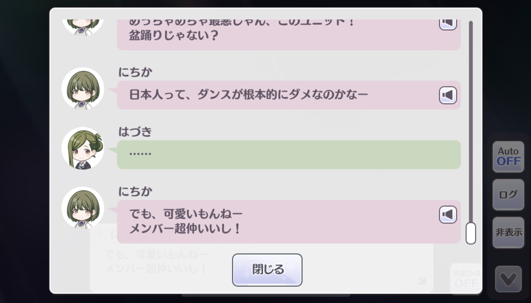The width and height of the screenshot is (531, 303).
Task: Click the log scrollbar thumb
Action: [x=471, y=233]
